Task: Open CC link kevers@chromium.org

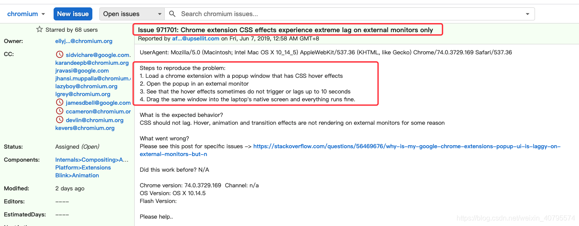Action: (x=85, y=128)
